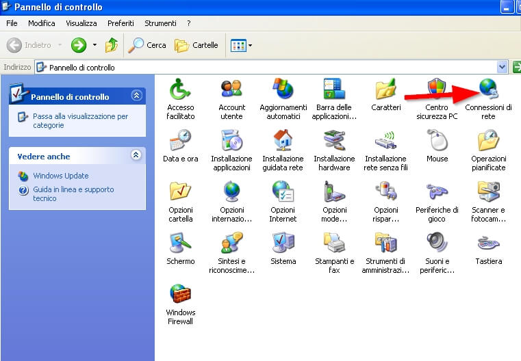Open Barra delle applicazioni settings

(x=334, y=98)
